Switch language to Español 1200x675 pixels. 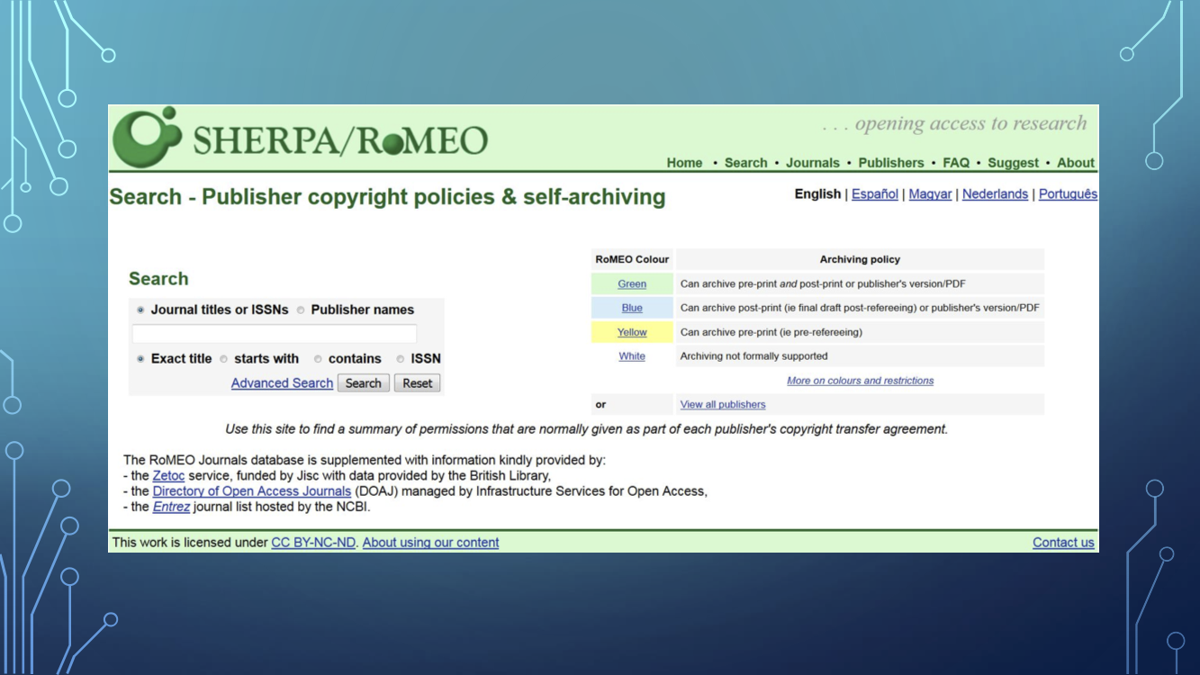pyautogui.click(x=875, y=194)
